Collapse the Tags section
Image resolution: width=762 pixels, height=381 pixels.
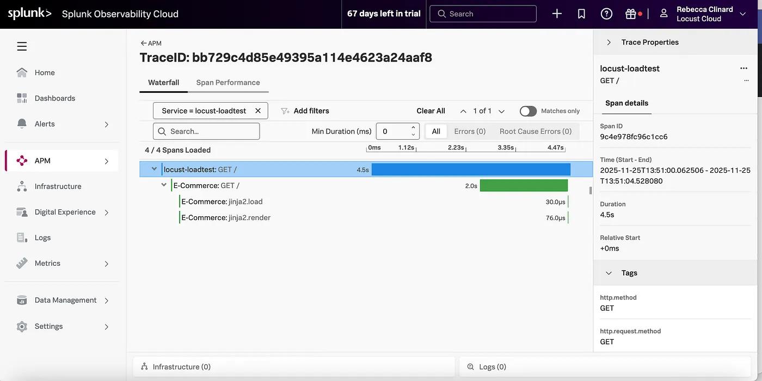609,273
